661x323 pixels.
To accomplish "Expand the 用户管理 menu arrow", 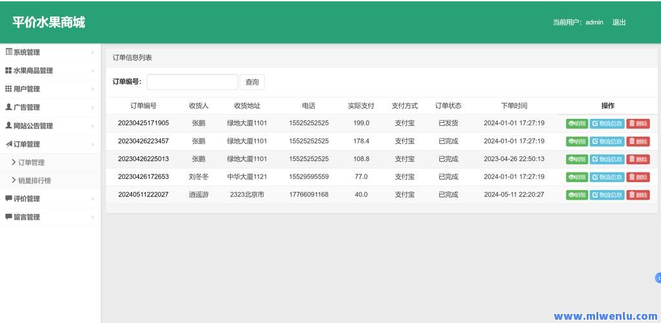I will pos(92,89).
